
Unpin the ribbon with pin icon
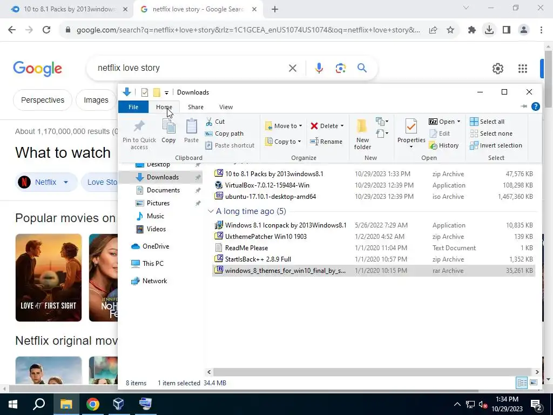pos(524,106)
